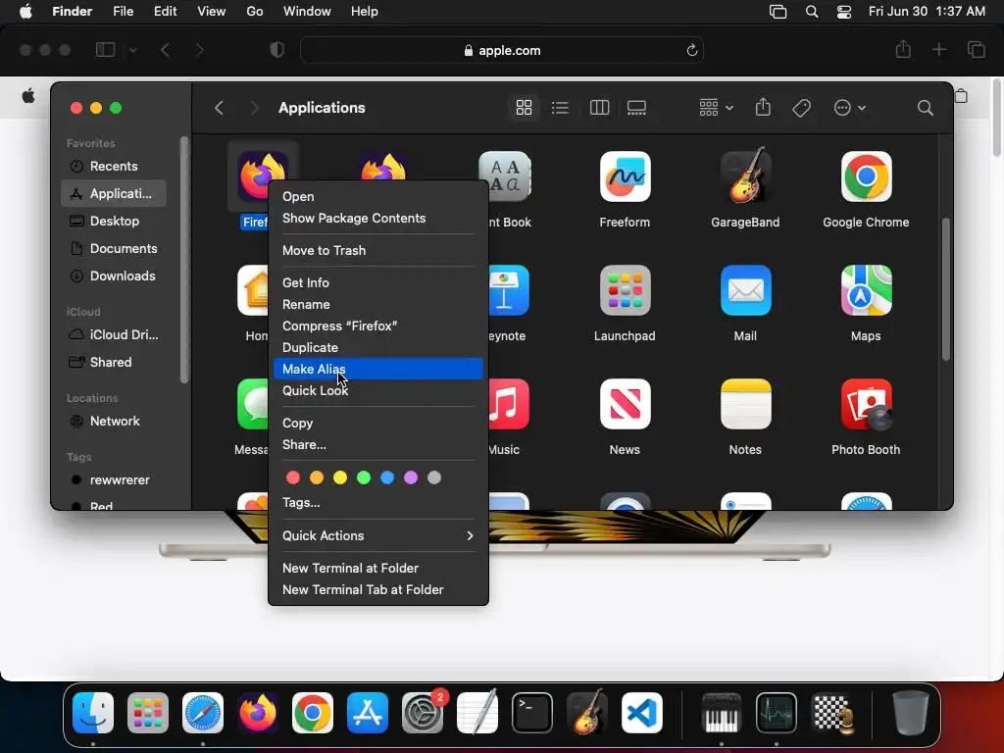This screenshot has height=753, width=1004.
Task: Choose Show Package Contents
Action: click(x=377, y=219)
